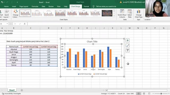Select column M header

[x=130, y=28]
